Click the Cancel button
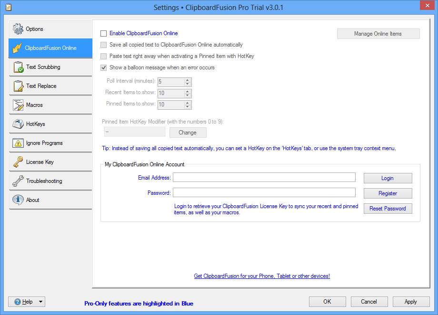The width and height of the screenshot is (438, 315). click(x=369, y=302)
